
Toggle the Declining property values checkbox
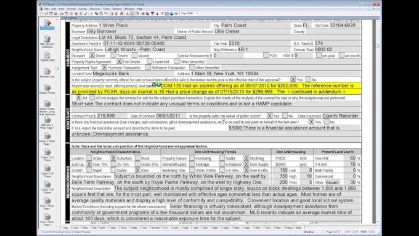246,158
